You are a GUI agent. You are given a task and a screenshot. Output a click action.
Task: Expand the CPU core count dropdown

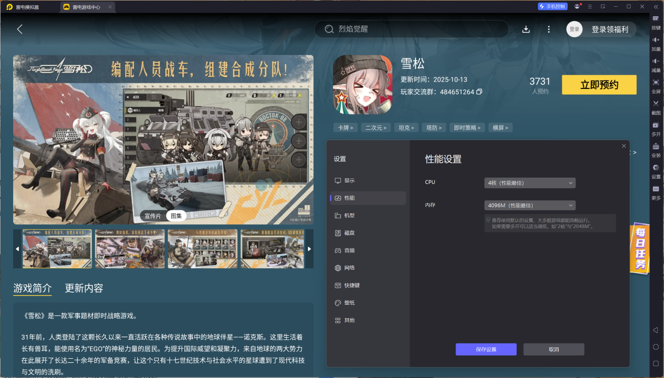(529, 182)
